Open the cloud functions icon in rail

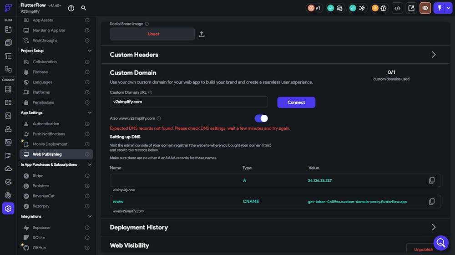[8, 169]
